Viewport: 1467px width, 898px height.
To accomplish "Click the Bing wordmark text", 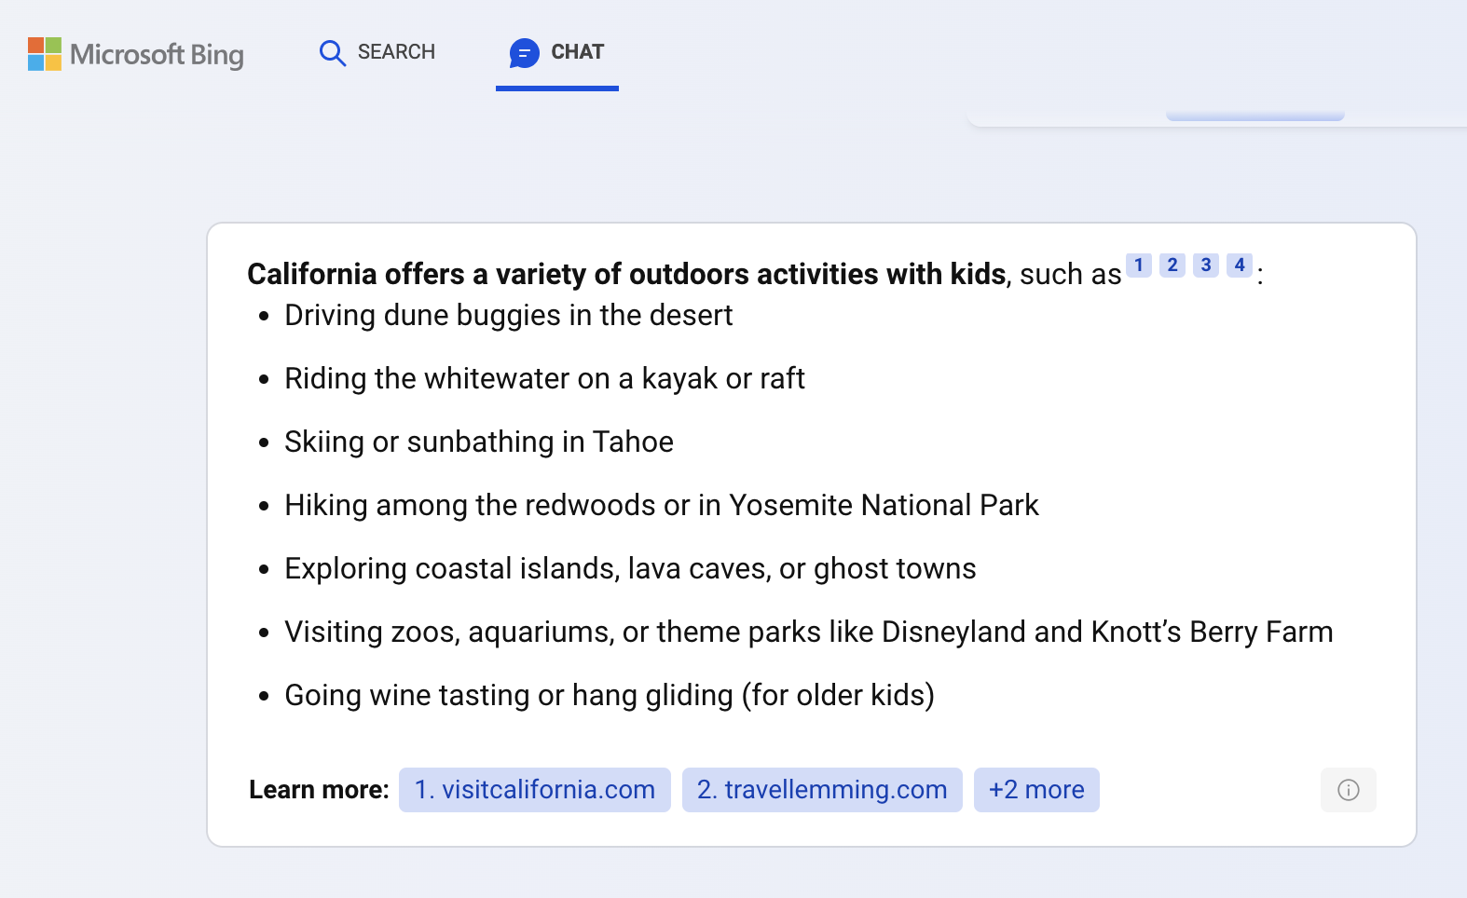I will (155, 55).
